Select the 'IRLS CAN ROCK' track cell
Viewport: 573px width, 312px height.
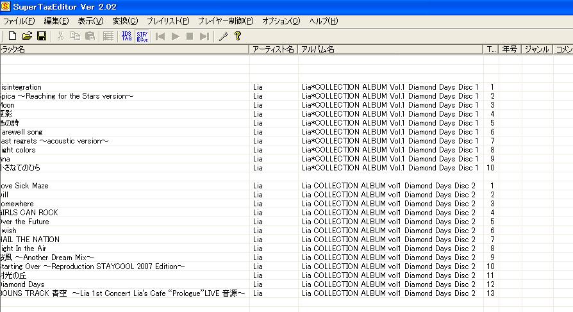124,213
